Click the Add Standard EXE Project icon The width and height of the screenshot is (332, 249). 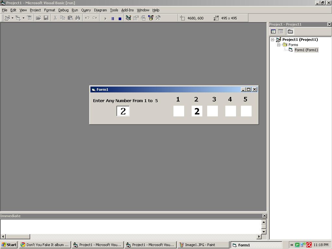coord(7,18)
